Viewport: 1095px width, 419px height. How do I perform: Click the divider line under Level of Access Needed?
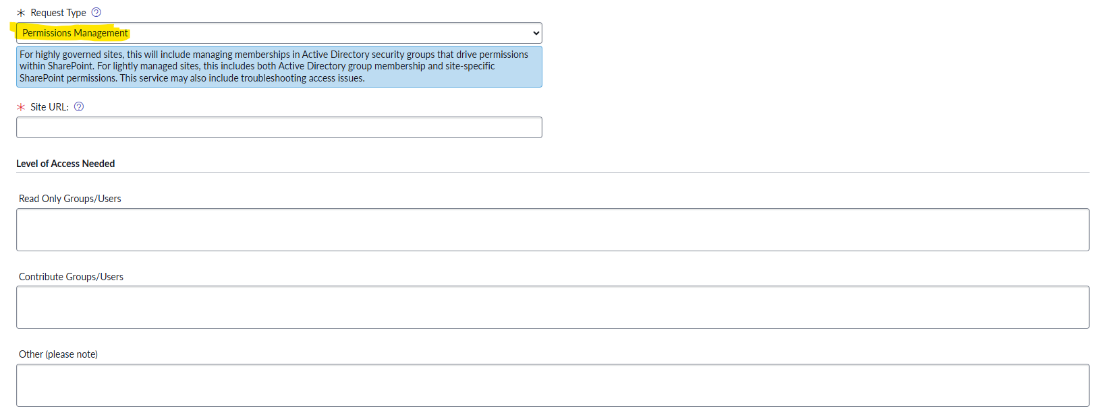click(553, 173)
